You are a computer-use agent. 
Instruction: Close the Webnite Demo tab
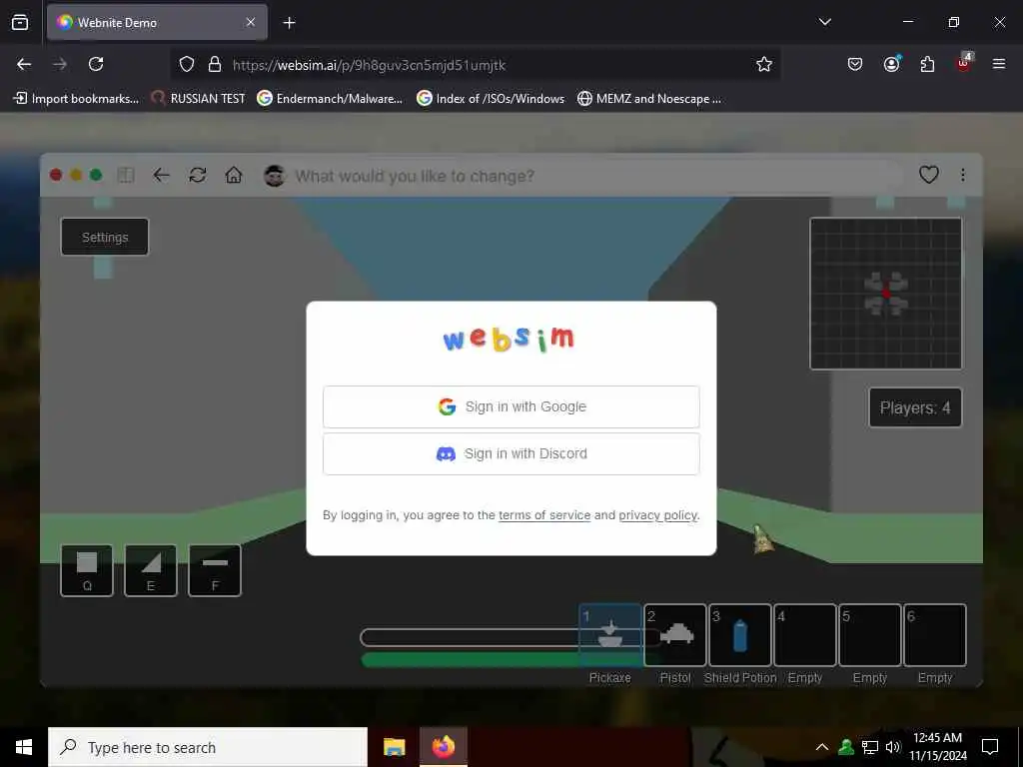251,22
